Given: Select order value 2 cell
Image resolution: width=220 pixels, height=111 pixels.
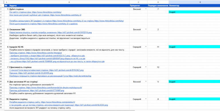Looking at the screenshot, I should pos(158,29).
